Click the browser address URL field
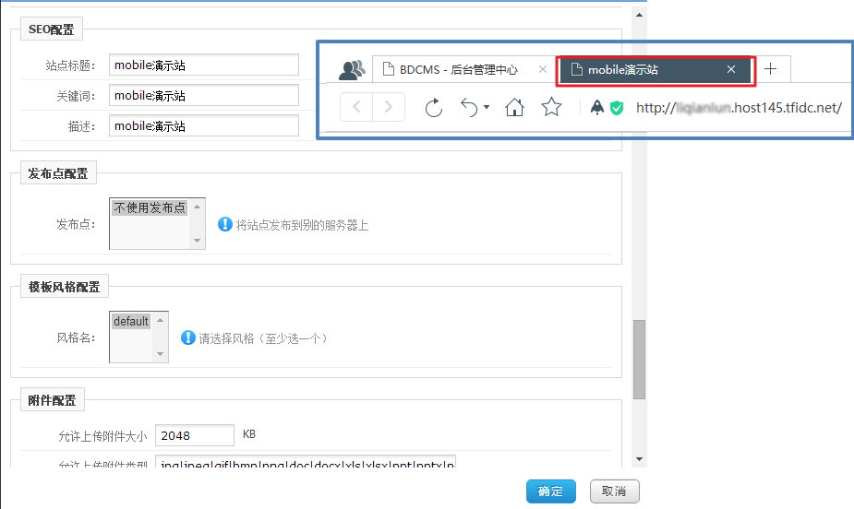The height and width of the screenshot is (509, 854). 739,108
